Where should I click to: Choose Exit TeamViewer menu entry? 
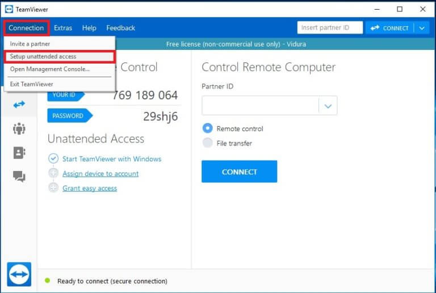60,84
